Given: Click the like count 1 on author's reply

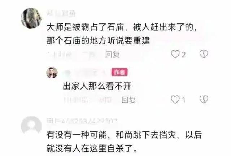Looking at the screenshot, I should (183, 100).
